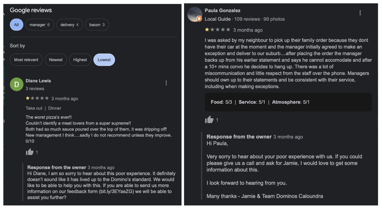
Task: Toggle the 'manager 6' review filter chip
Action: pos(40,25)
